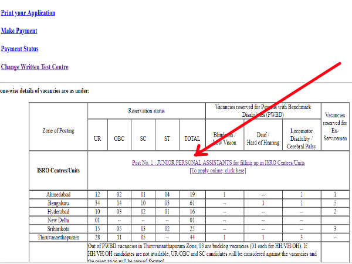Select Ahmedabad TOTAL value 19
Viewport: 352px width, 264px height.
(x=192, y=194)
